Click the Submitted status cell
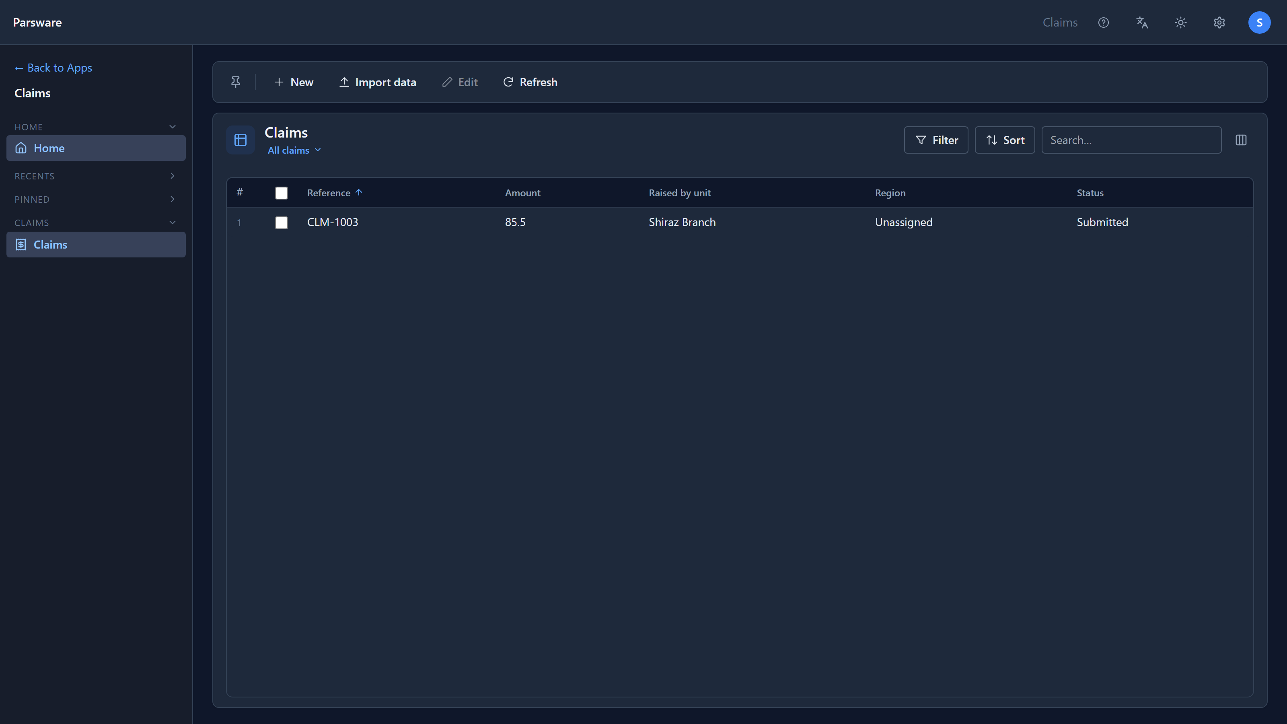 1102,222
